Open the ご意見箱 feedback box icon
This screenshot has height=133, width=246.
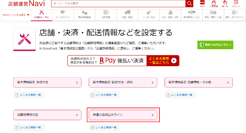coord(213,4)
